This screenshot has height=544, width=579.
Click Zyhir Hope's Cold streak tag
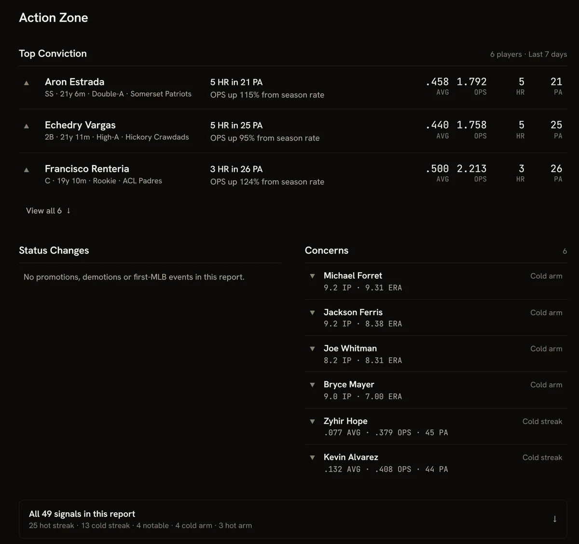(x=542, y=421)
